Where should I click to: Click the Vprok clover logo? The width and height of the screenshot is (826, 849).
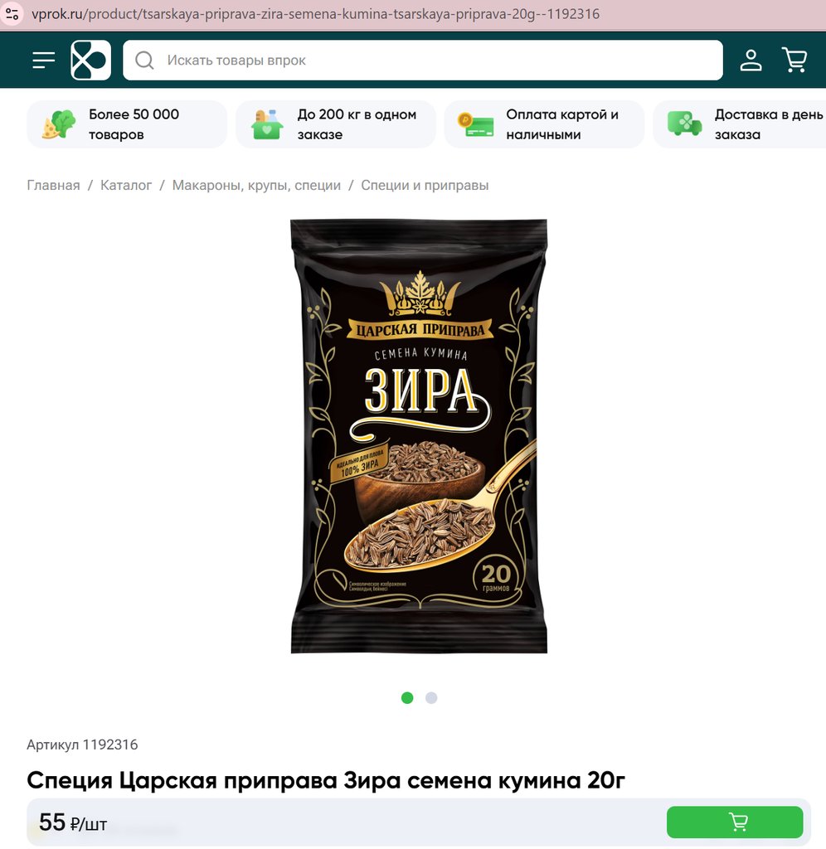tap(90, 60)
